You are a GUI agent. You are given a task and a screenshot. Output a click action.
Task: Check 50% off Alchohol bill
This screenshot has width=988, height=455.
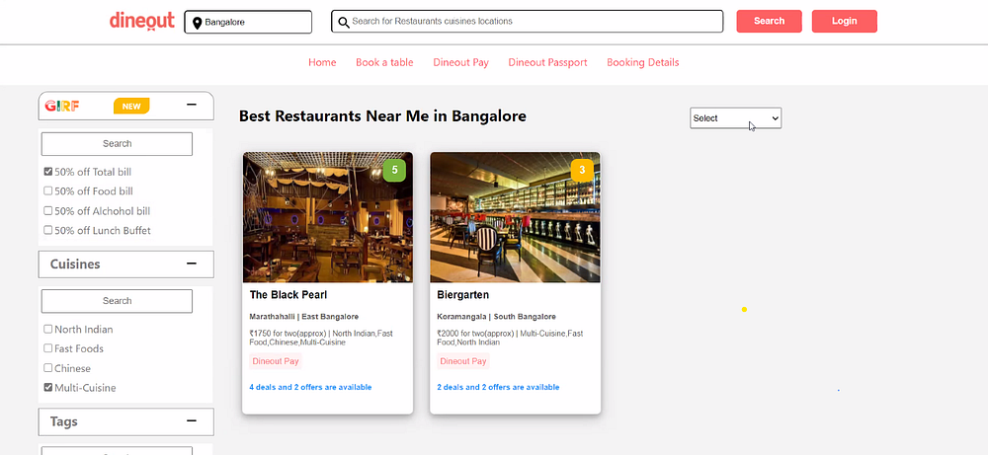[x=47, y=211]
